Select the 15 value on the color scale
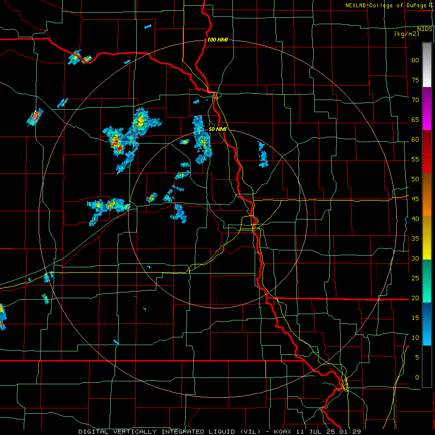 coord(415,318)
